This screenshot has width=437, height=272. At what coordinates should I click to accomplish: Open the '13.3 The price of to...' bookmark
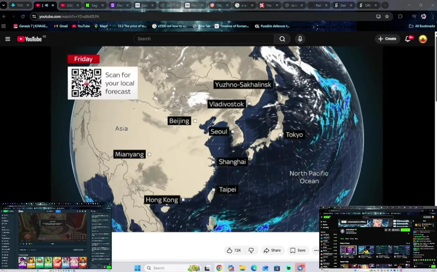[x=129, y=26]
